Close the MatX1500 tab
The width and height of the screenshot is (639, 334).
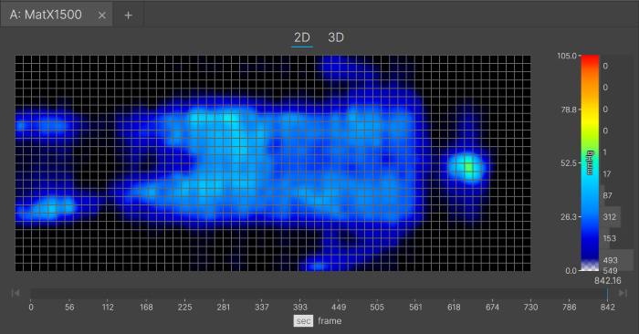[102, 16]
